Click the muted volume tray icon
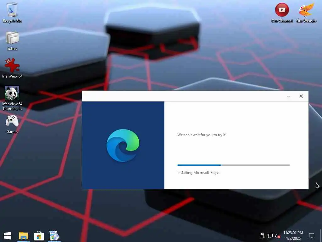The width and height of the screenshot is (322, 242). (278, 236)
